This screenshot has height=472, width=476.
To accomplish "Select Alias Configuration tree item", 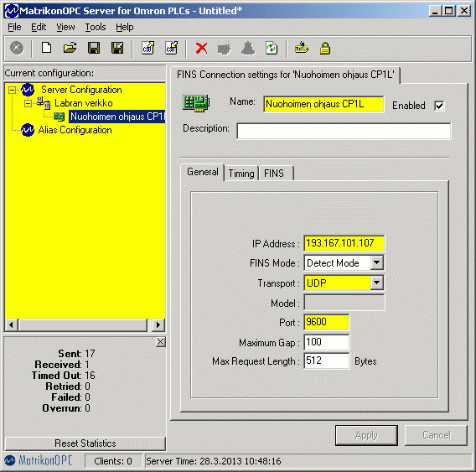I will [x=75, y=130].
